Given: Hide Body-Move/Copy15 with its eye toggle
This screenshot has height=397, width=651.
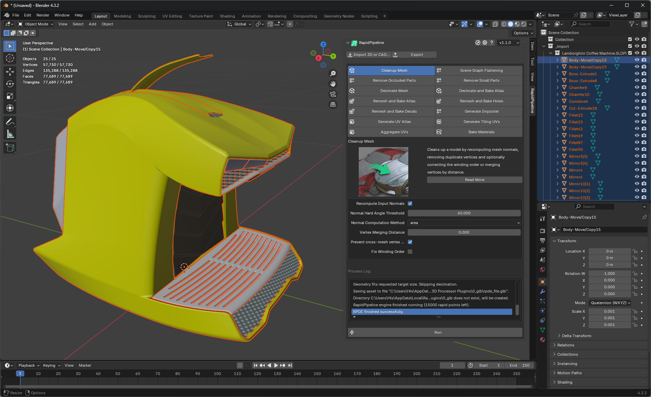Looking at the screenshot, I should 637,60.
